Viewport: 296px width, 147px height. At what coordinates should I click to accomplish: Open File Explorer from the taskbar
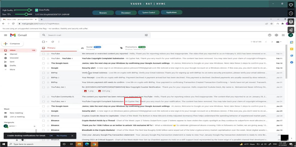tap(79, 144)
